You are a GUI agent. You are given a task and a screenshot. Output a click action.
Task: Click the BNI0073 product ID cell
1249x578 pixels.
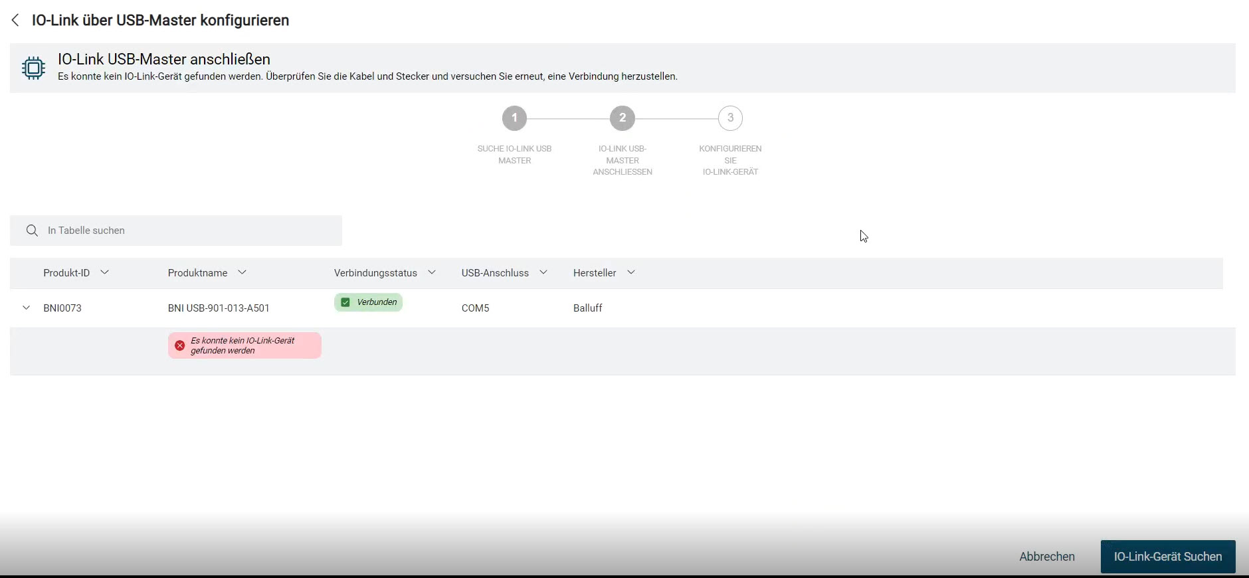tap(62, 308)
